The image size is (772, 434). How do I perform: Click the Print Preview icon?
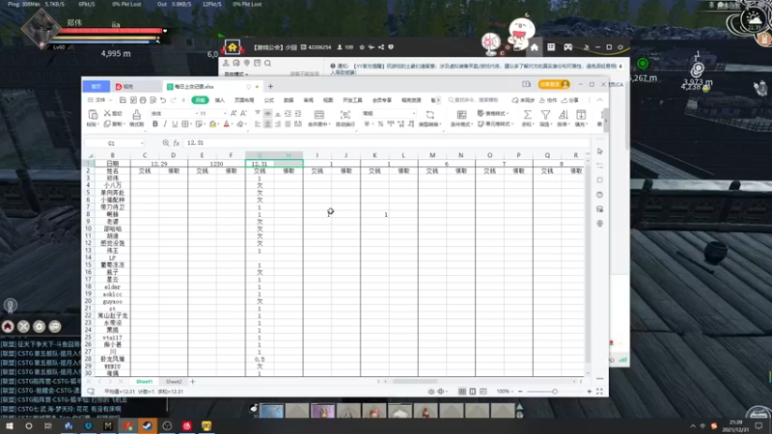pyautogui.click(x=153, y=100)
